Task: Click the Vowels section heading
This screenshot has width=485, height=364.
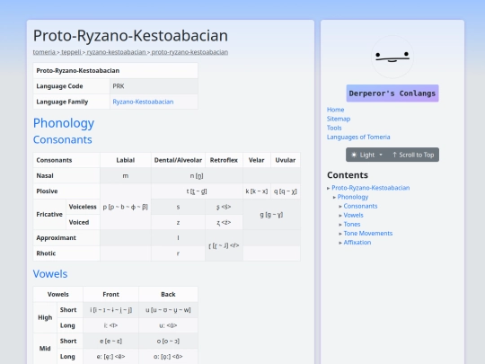Action: tap(50, 274)
